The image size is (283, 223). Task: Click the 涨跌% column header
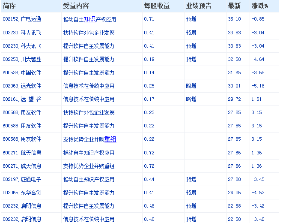pos(259,6)
